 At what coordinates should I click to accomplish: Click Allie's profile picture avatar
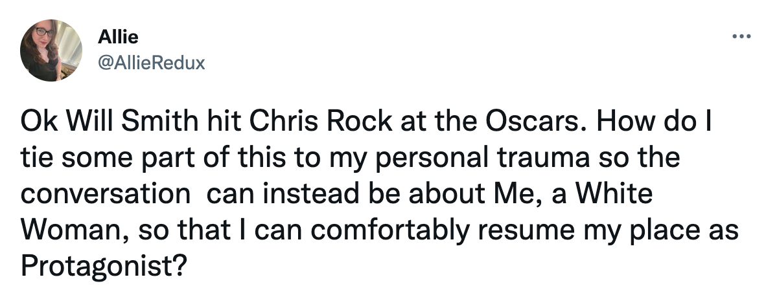[x=51, y=50]
